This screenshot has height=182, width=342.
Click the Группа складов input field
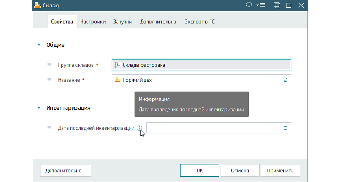click(201, 65)
